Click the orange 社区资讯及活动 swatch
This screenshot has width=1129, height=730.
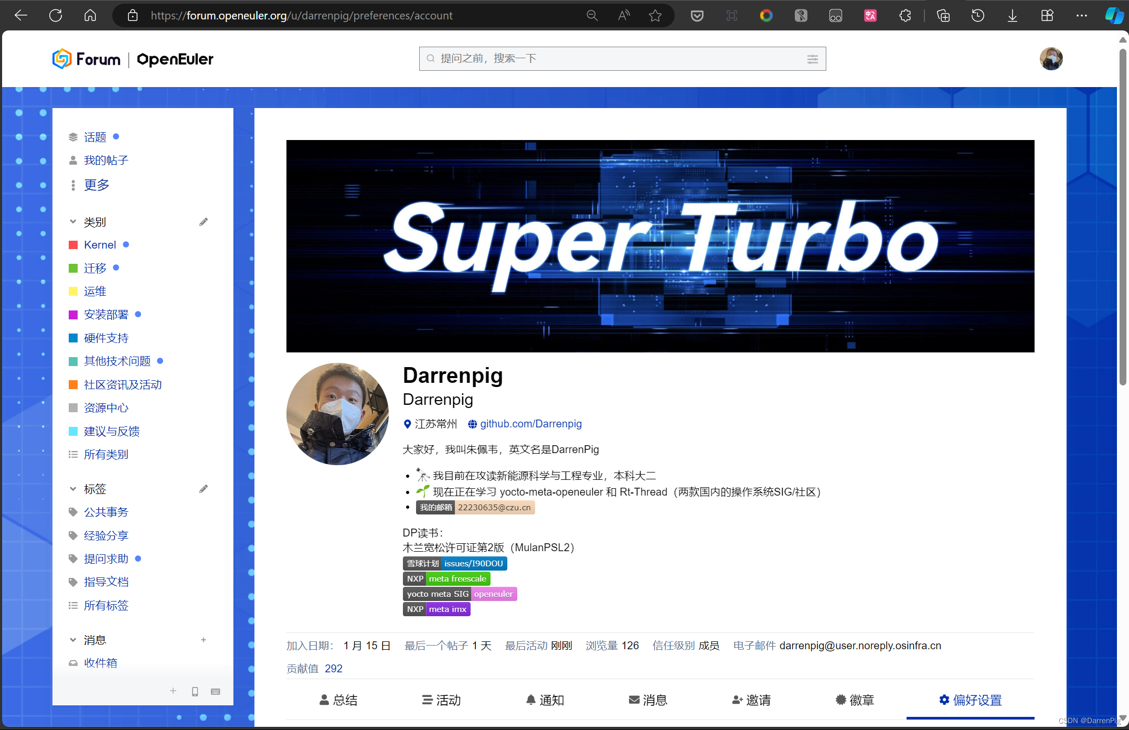click(73, 384)
